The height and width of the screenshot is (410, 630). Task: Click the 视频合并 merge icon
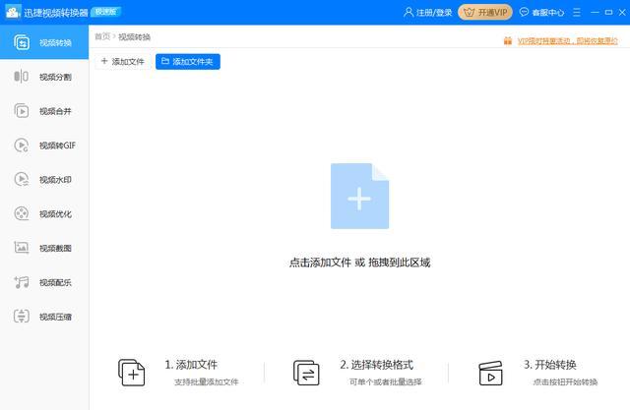pyautogui.click(x=22, y=111)
